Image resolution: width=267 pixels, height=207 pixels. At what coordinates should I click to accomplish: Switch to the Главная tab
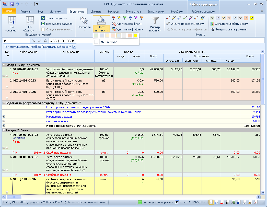pyautogui.click(x=26, y=11)
